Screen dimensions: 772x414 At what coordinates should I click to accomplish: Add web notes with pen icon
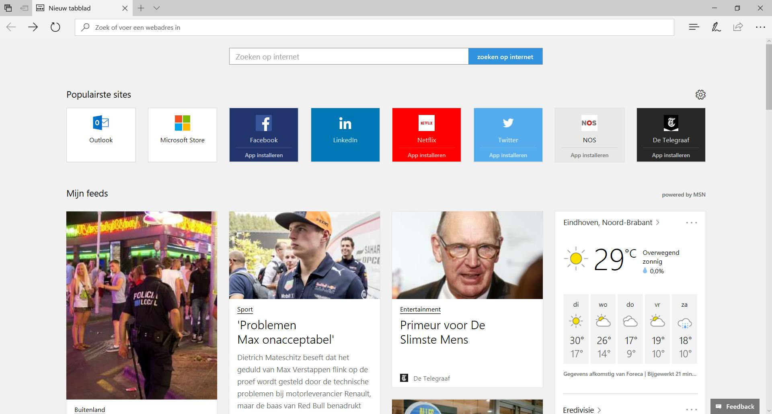tap(716, 27)
